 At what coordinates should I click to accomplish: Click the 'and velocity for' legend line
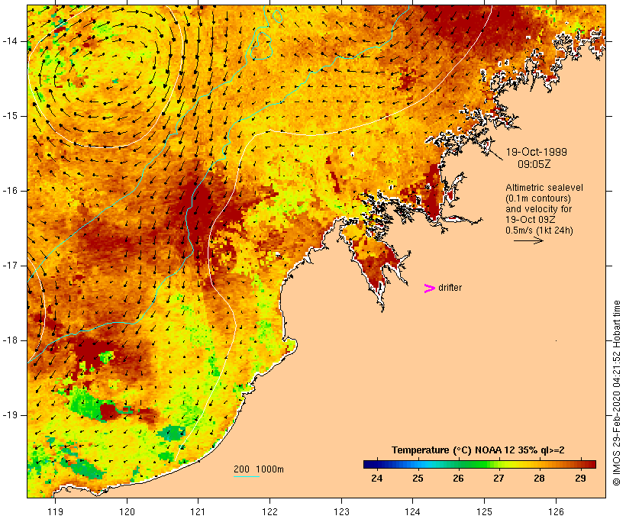pyautogui.click(x=538, y=209)
